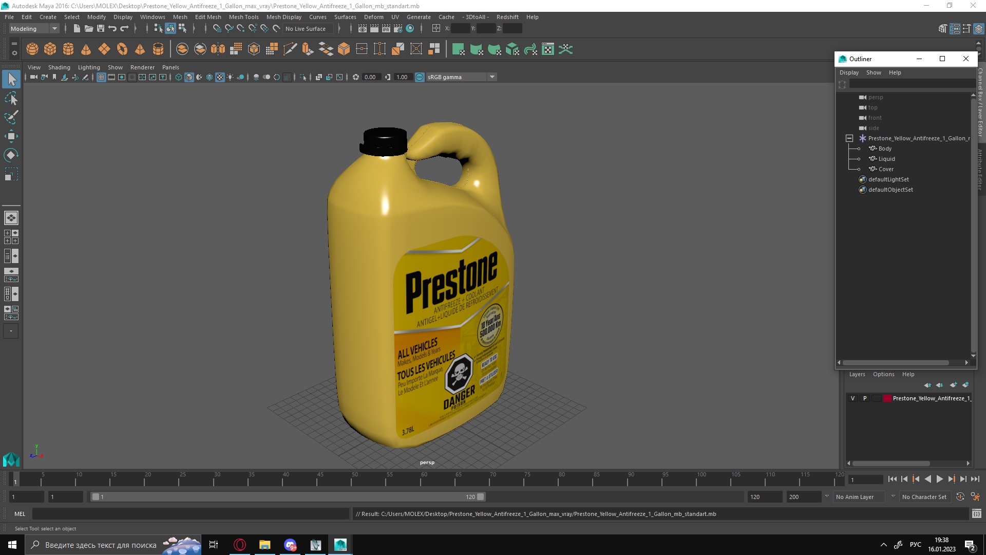Select the Cover mesh in Outliner

886,169
